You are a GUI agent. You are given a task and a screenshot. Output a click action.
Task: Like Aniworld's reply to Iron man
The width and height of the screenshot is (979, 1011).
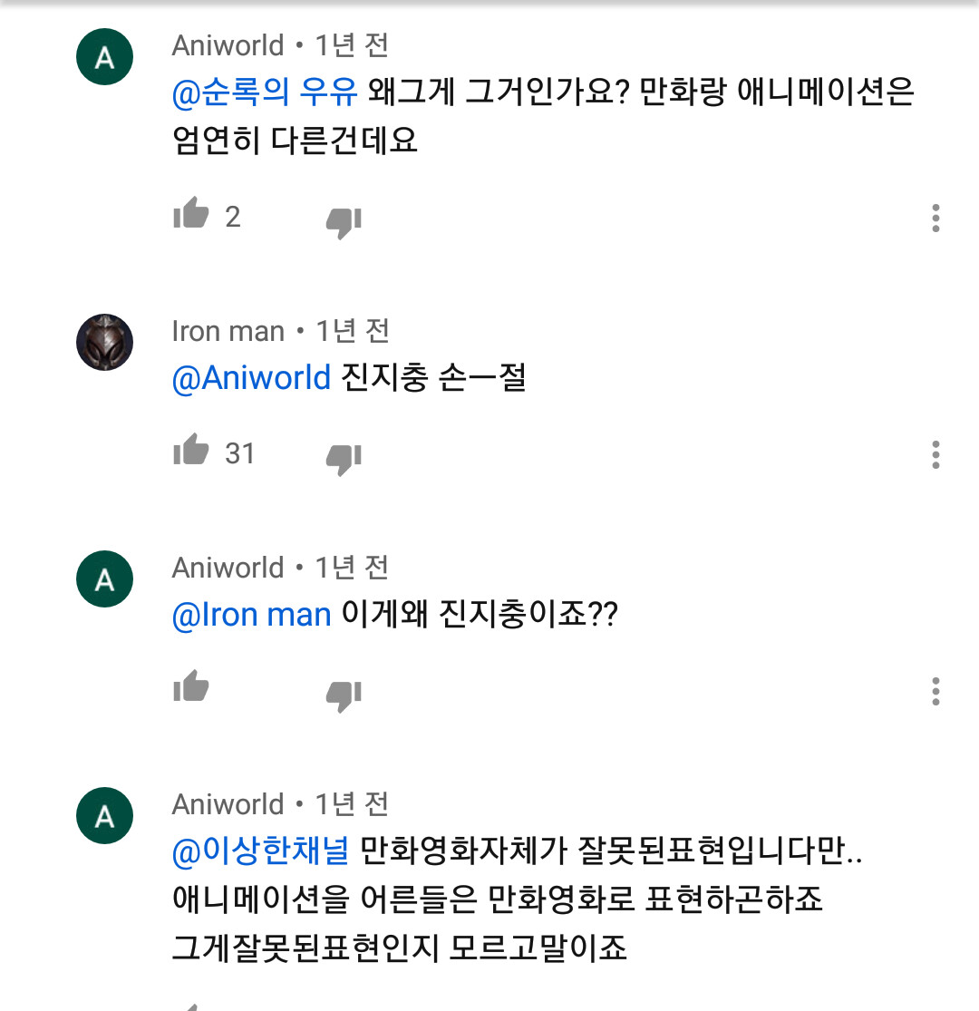point(191,687)
